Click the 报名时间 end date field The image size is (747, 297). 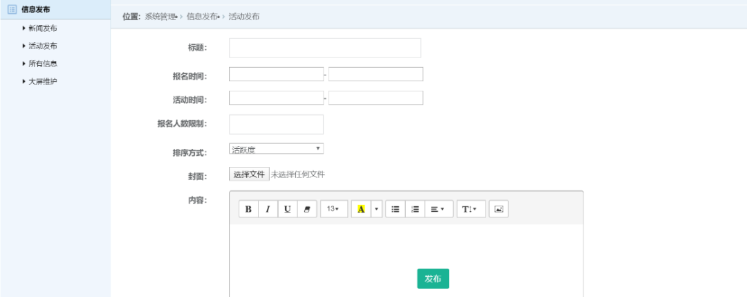tap(376, 74)
